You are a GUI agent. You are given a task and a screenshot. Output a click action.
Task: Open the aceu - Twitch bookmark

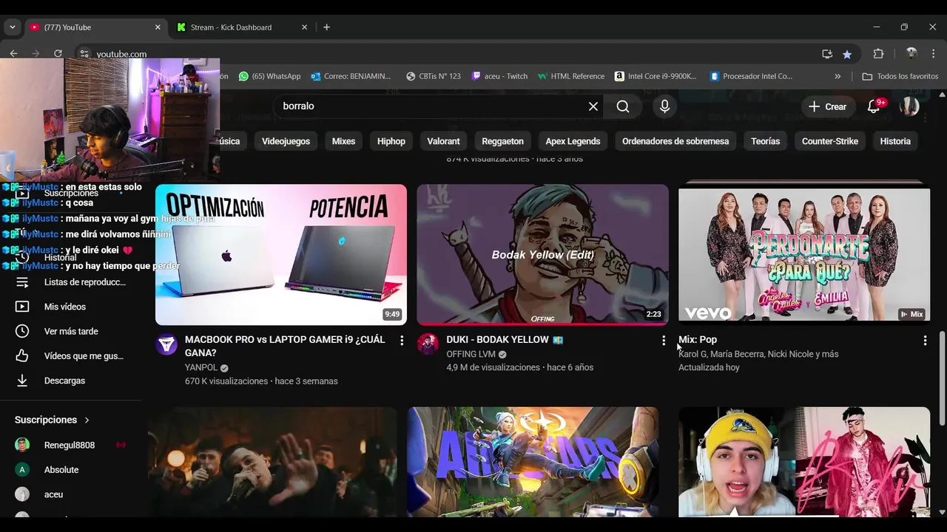500,76
